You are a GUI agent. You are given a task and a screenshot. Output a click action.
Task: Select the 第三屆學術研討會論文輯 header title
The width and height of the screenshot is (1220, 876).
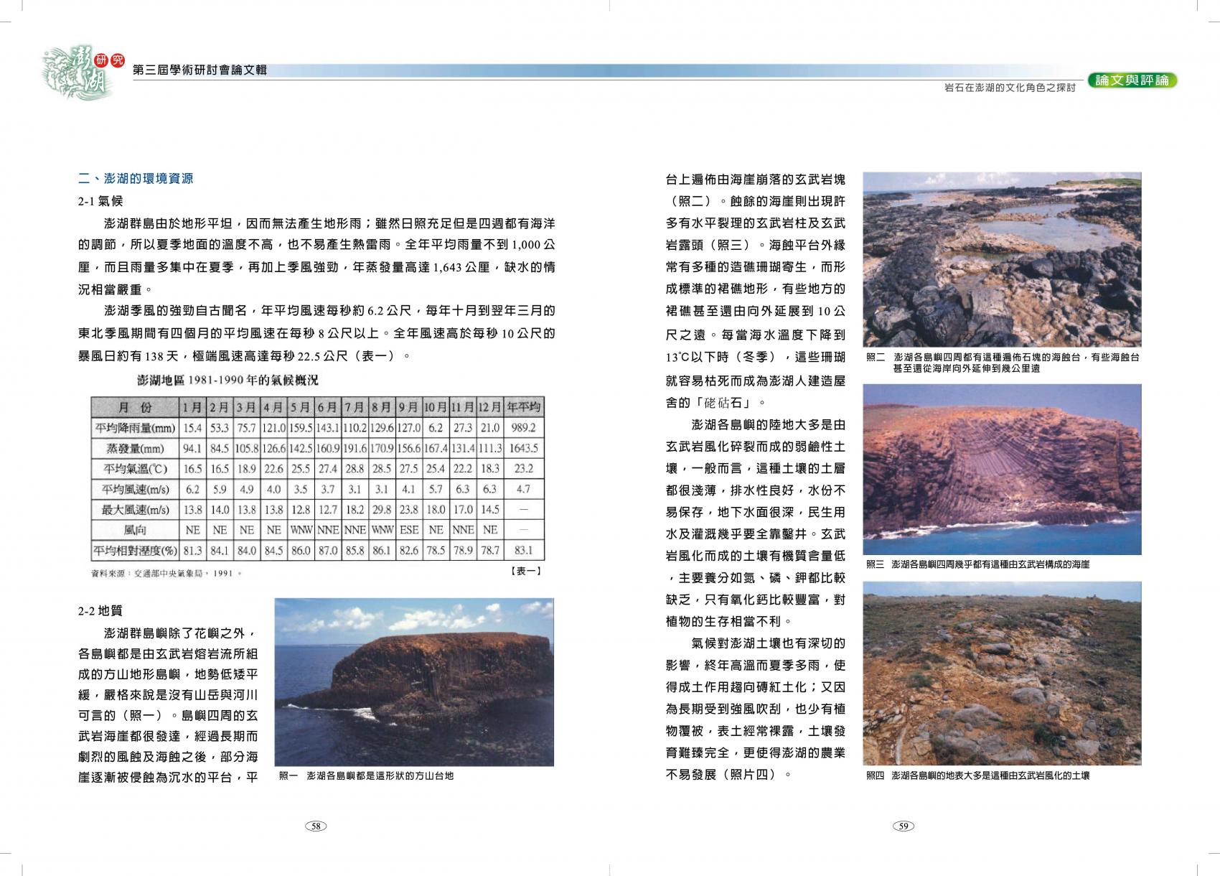tap(200, 70)
